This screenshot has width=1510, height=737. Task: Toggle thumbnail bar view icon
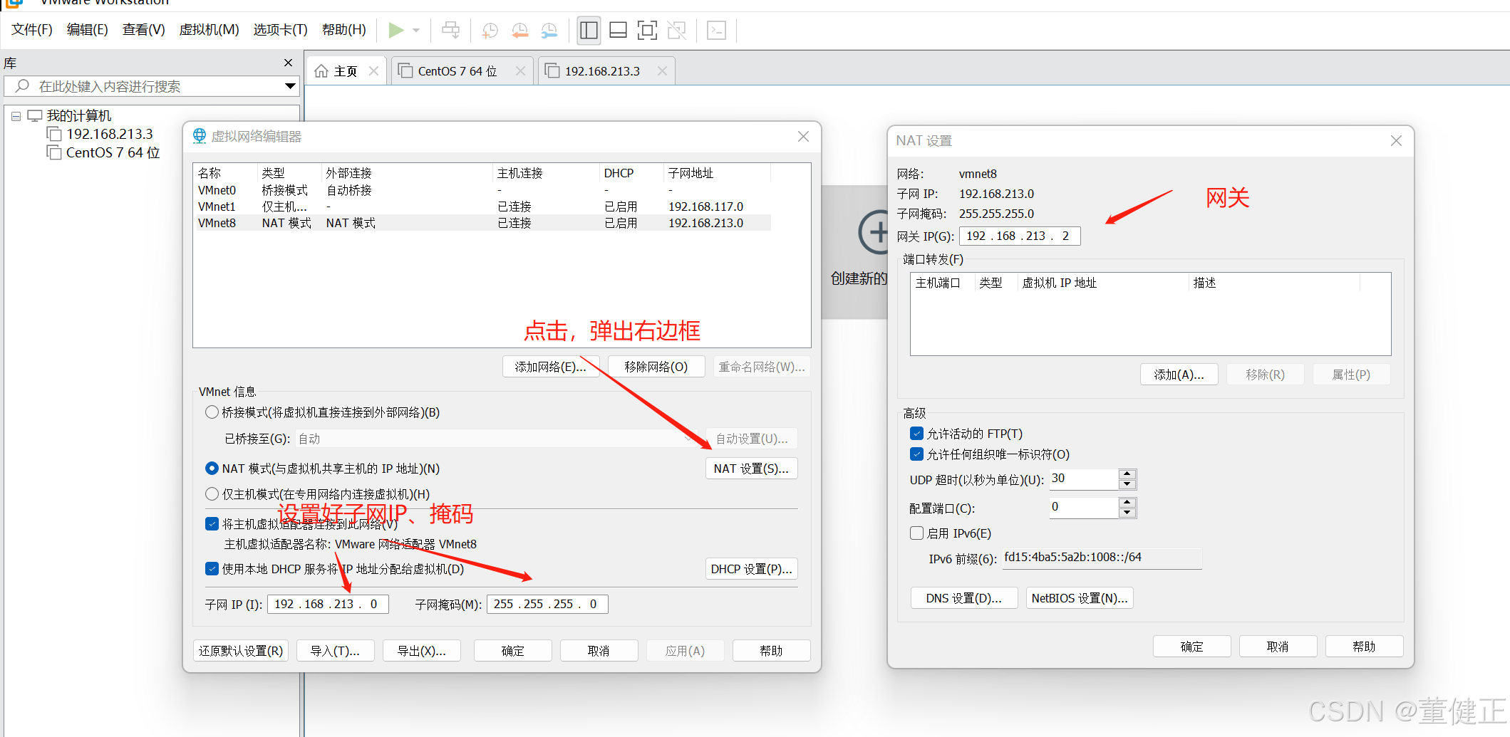tap(618, 30)
